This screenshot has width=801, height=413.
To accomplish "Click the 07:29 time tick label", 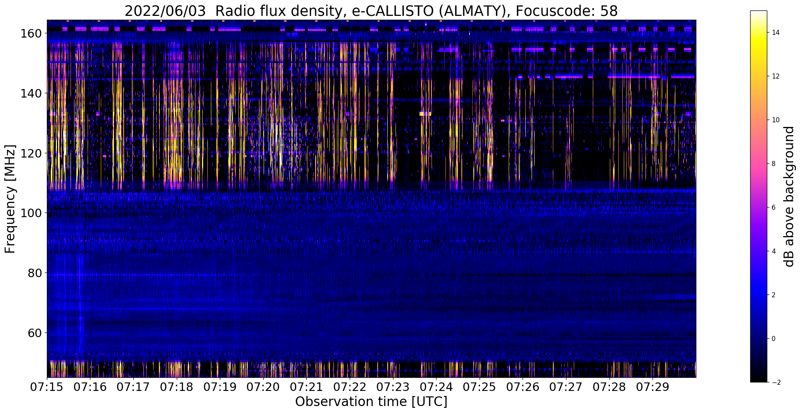I will [653, 387].
